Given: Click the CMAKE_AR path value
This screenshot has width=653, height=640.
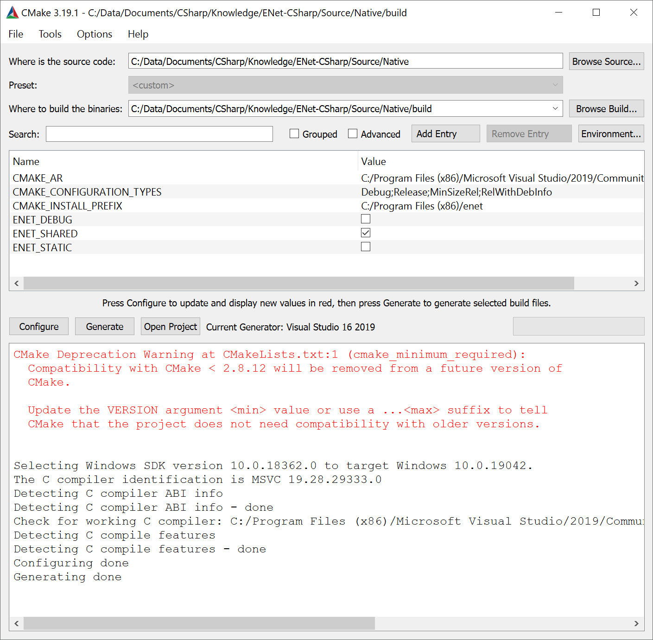Looking at the screenshot, I should (502, 178).
